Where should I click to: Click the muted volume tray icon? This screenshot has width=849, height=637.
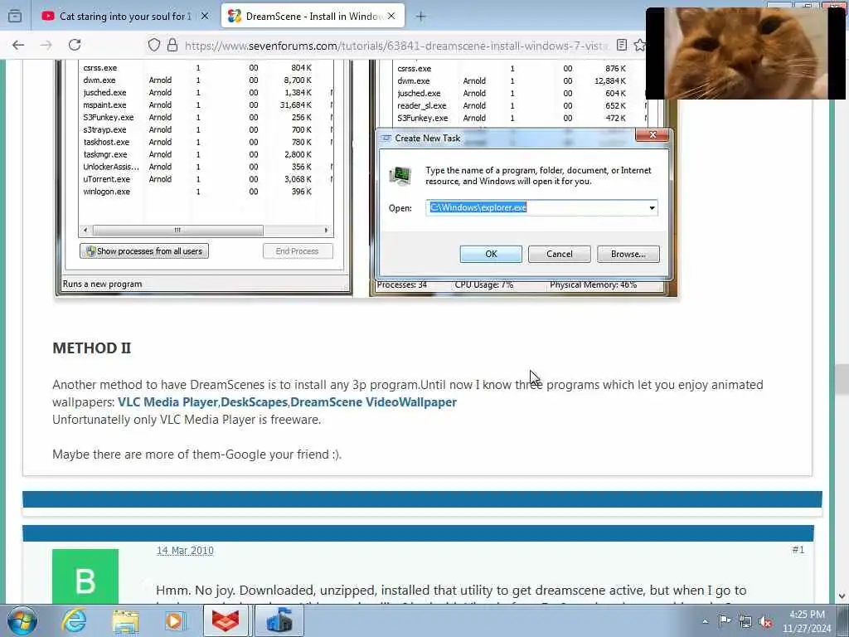click(x=765, y=621)
